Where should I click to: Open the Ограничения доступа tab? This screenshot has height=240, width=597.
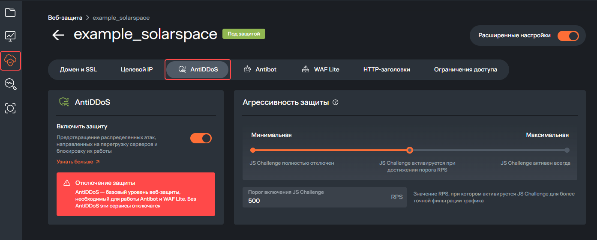[x=465, y=69]
